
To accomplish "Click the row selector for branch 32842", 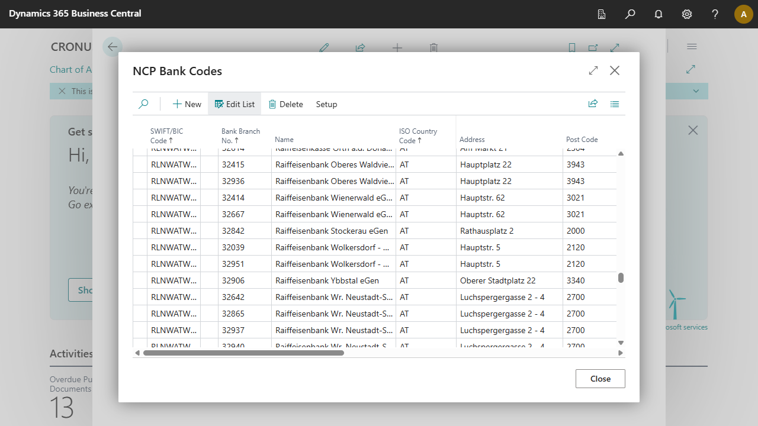I will tap(140, 231).
